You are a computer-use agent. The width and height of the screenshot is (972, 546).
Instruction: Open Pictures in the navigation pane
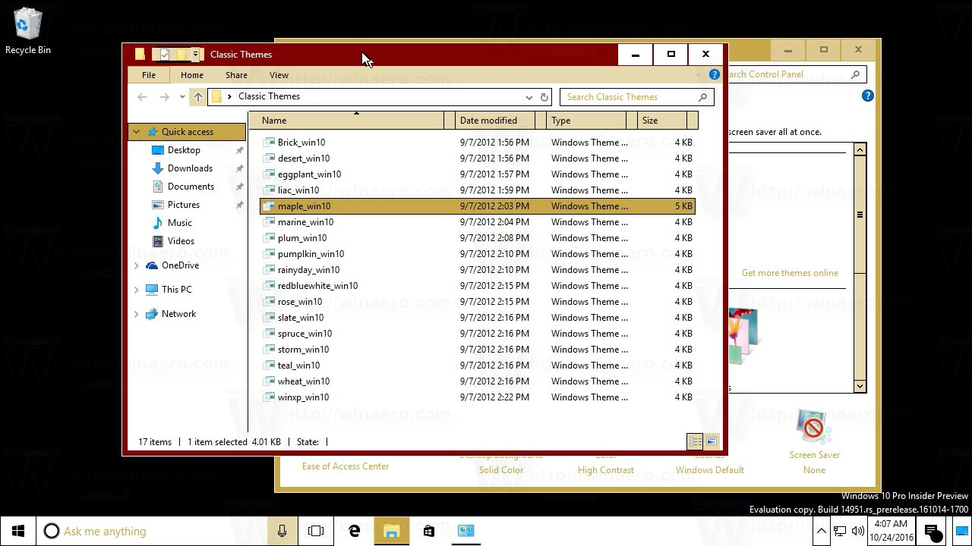184,205
